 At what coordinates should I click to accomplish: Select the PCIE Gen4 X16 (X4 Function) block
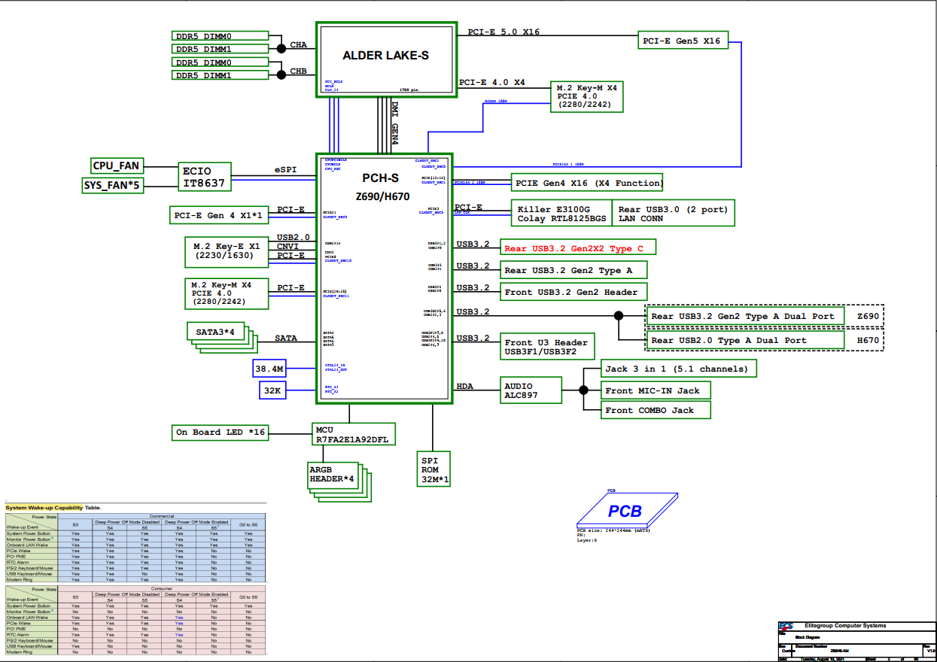point(588,182)
